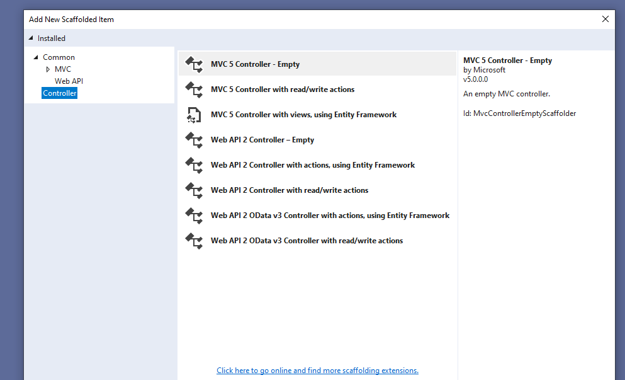The height and width of the screenshot is (380, 625).
Task: Select Web API 2 OData v3 Controller using Entity Framework text
Action: 330,215
